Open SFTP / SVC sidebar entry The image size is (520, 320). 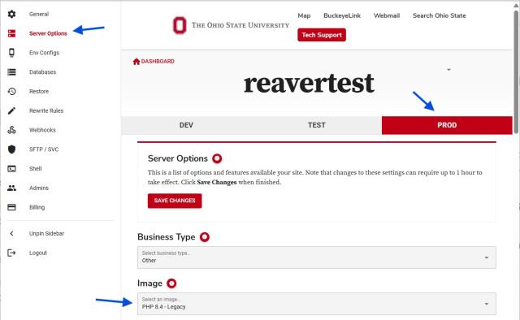point(44,149)
